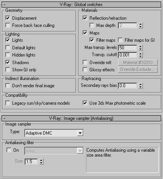Click the Max transp. levels input field

click(127, 48)
